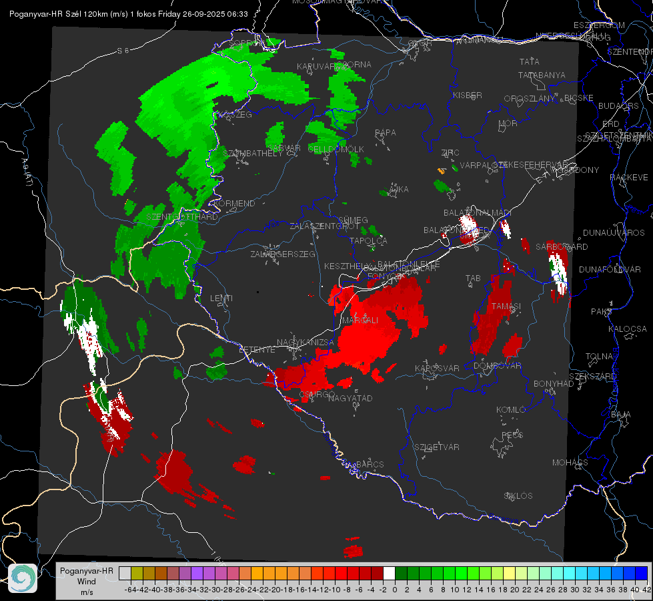Click the Poganyvar-HR Wind m/s legend title
Viewport: 653px width, 601px height.
87,582
